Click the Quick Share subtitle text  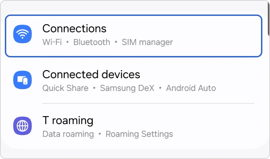[65, 88]
